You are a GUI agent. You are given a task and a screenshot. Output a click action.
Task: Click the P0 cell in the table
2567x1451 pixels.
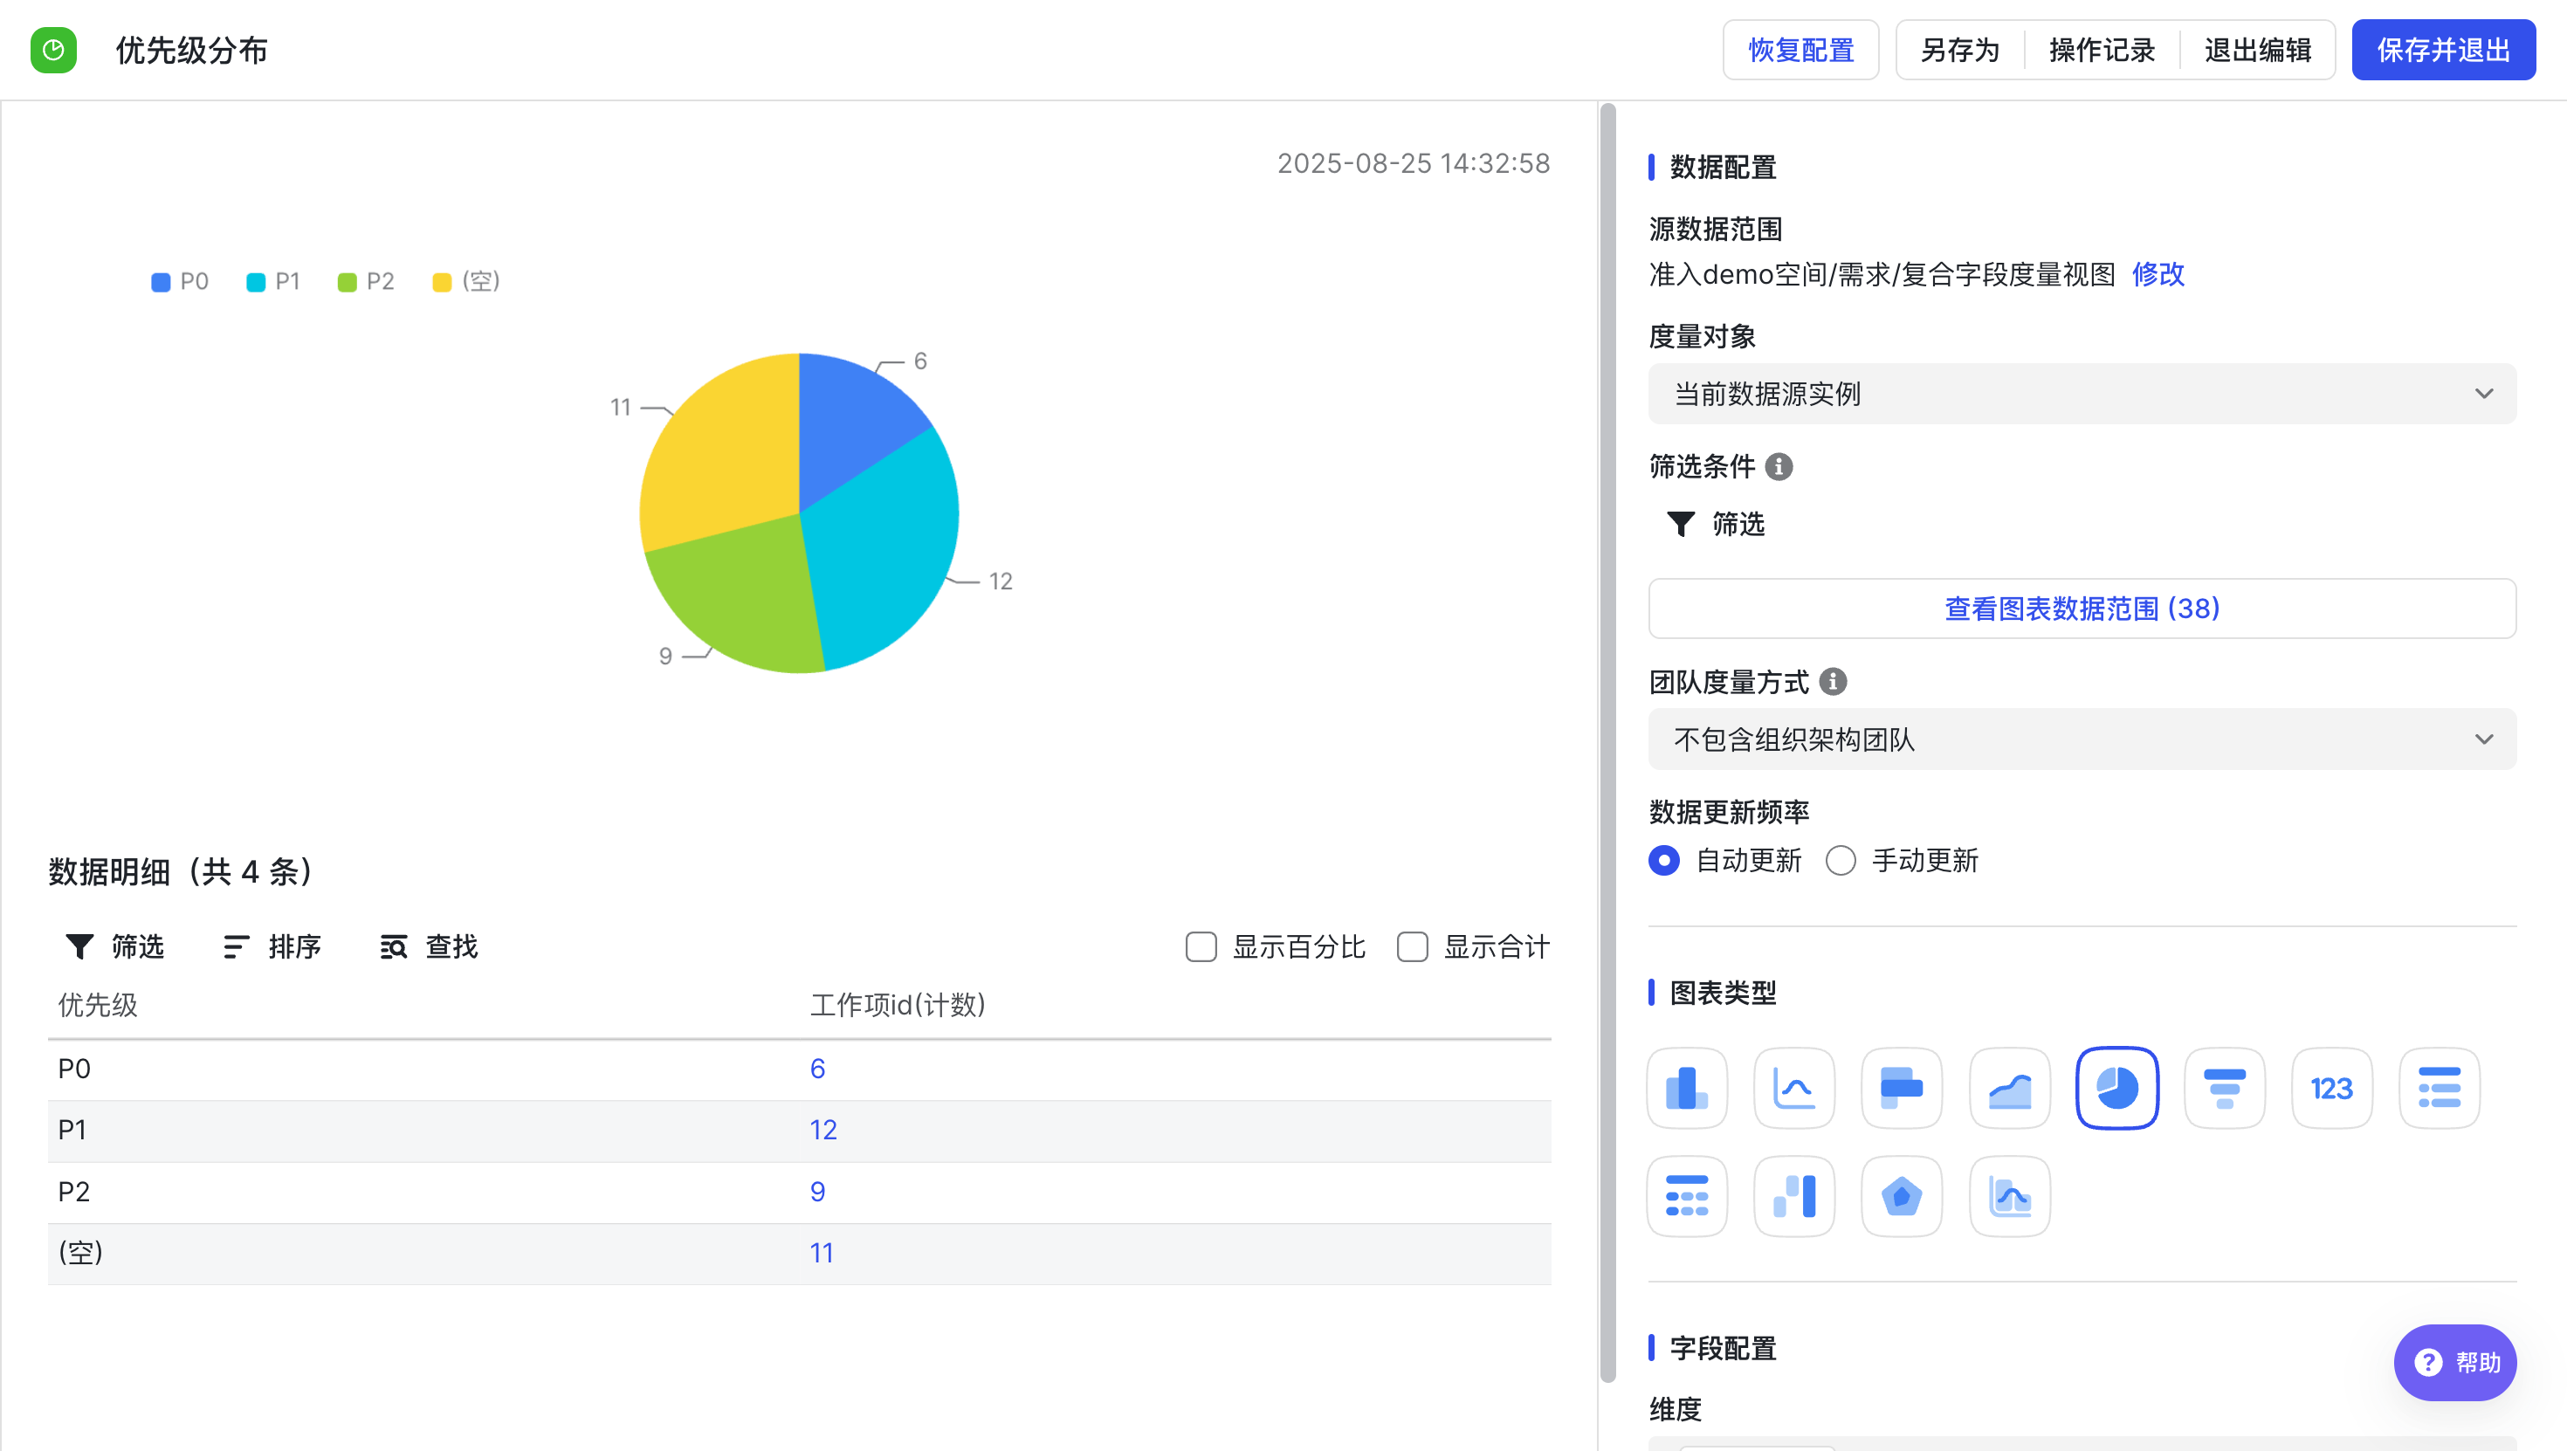(x=73, y=1069)
